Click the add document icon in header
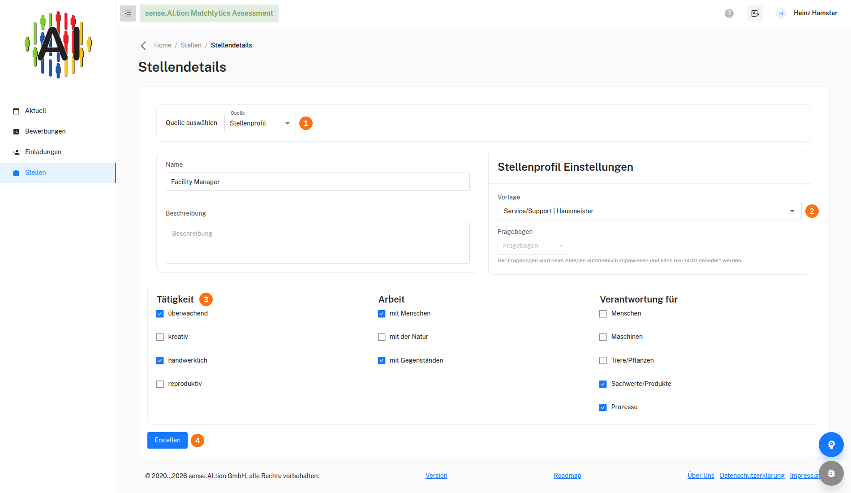851x493 pixels. tap(755, 13)
